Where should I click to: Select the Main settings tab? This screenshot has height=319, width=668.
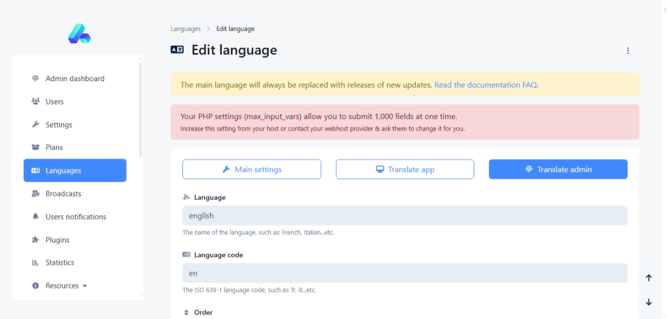point(252,169)
